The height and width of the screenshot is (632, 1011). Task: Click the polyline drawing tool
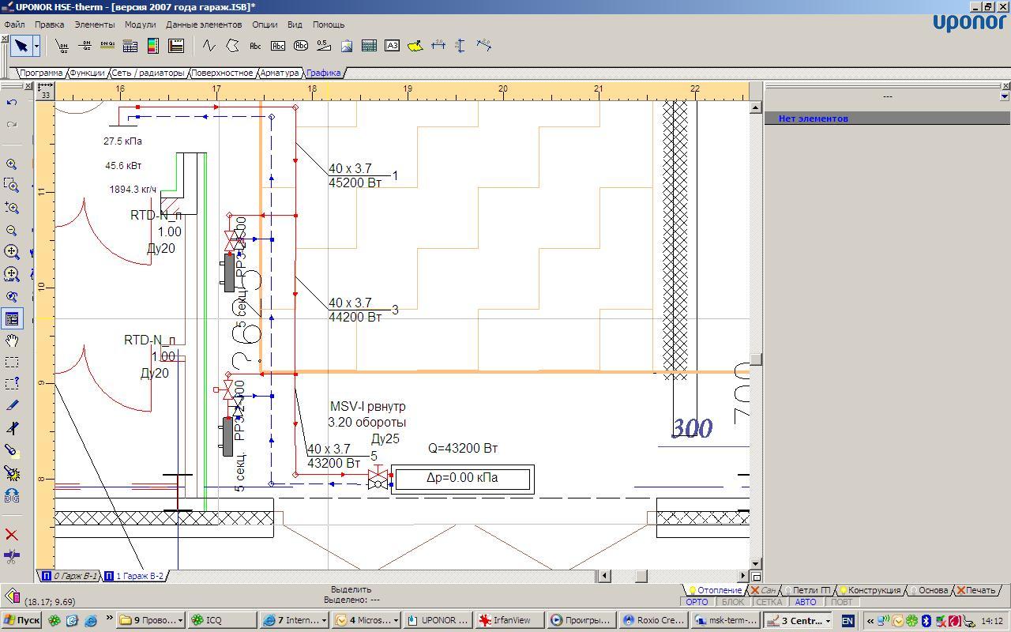pos(209,46)
